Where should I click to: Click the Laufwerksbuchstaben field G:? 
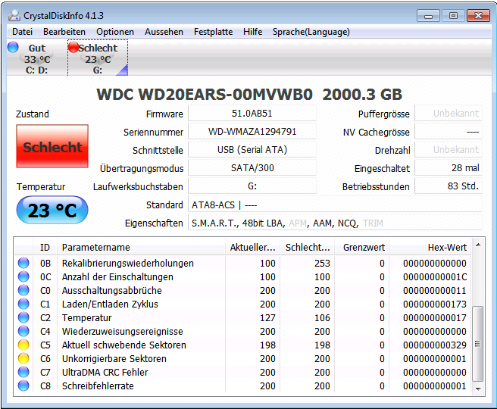252,186
